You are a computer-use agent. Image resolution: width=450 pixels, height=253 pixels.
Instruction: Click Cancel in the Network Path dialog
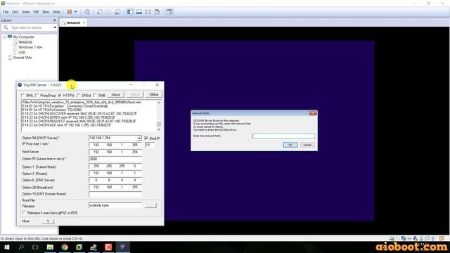pos(307,145)
